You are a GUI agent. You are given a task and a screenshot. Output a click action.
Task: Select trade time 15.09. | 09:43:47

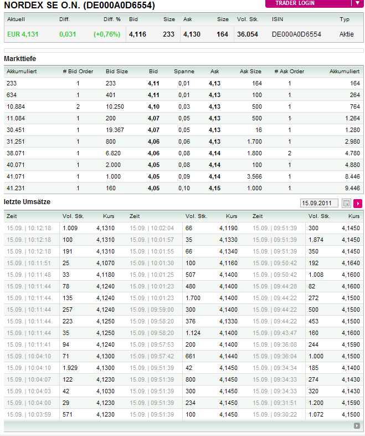[x=275, y=333]
